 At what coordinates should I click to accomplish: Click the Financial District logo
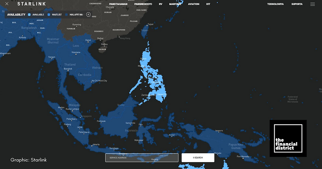288,138
